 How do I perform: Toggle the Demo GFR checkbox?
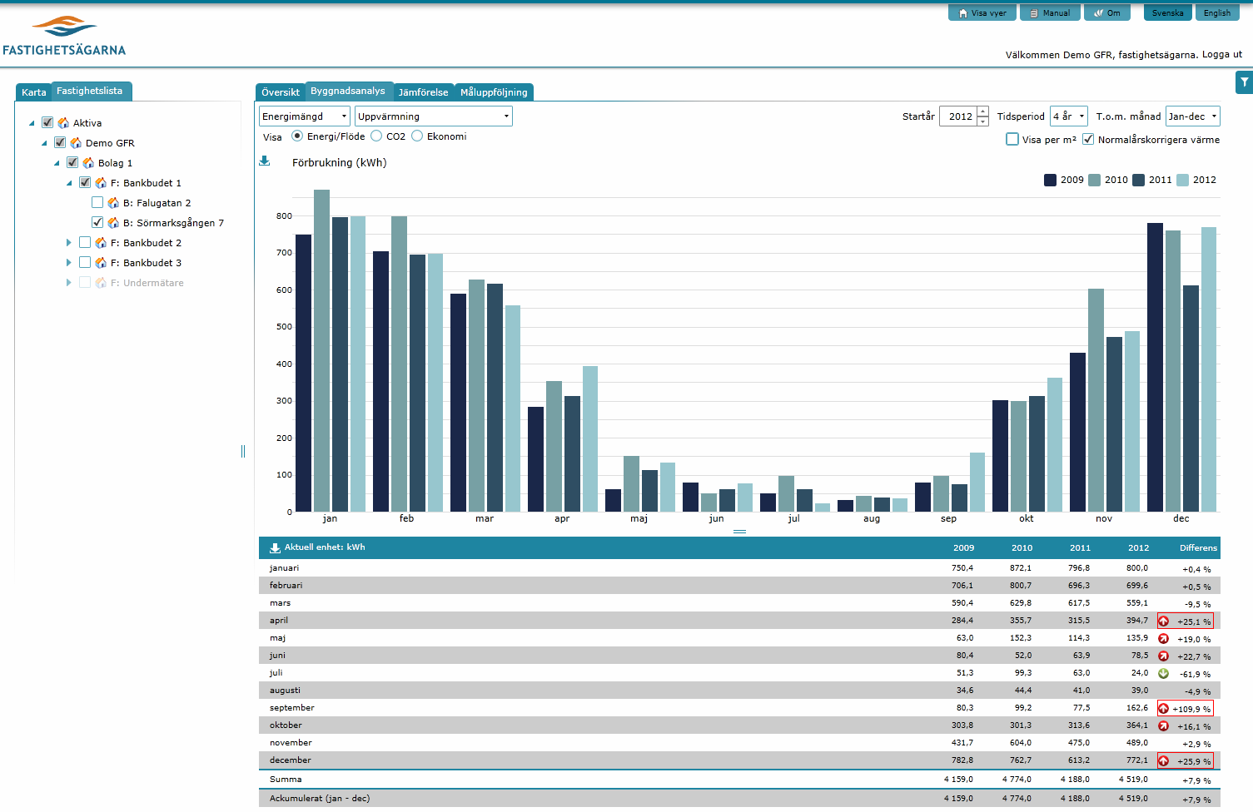60,142
